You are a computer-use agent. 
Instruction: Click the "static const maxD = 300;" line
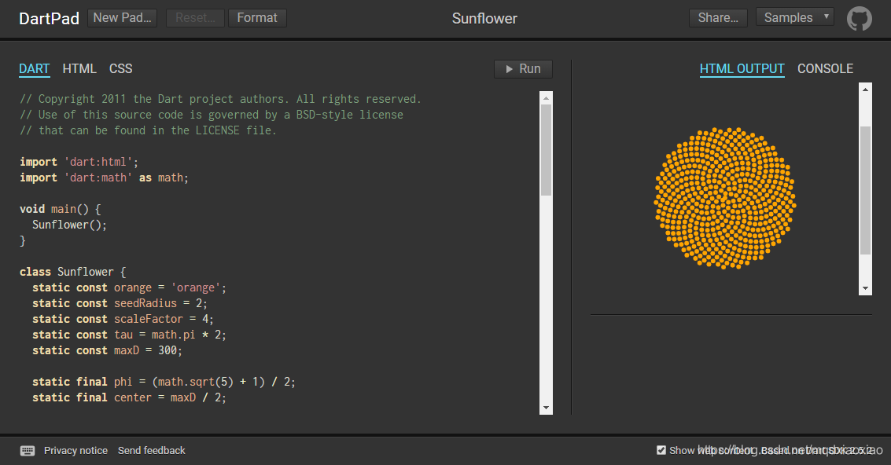pyautogui.click(x=108, y=350)
